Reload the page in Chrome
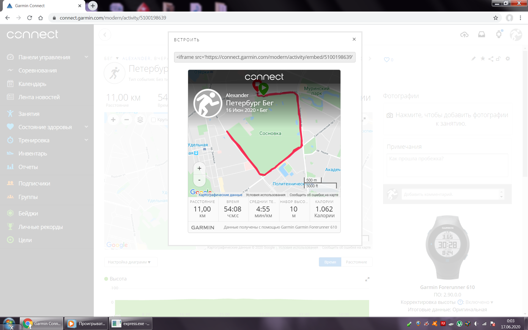528x330 pixels. tap(30, 18)
